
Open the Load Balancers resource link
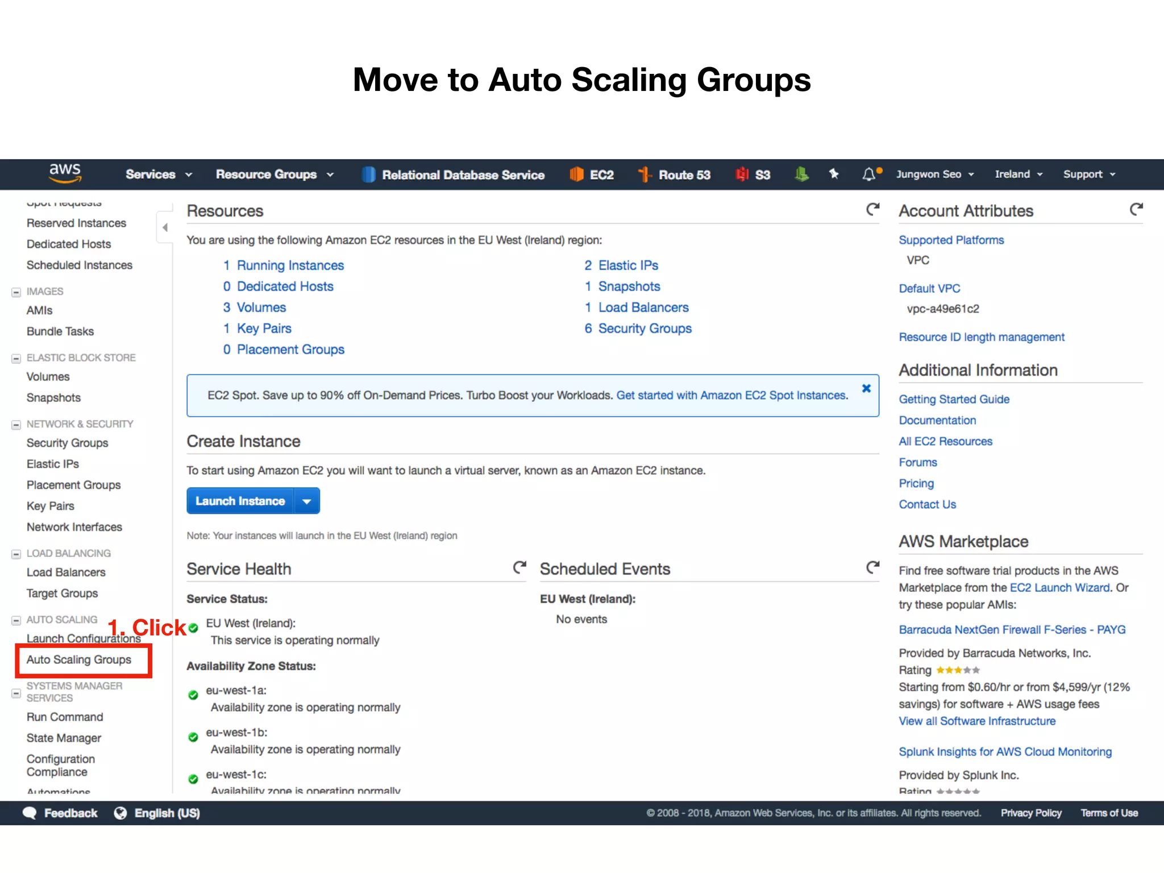(x=643, y=307)
